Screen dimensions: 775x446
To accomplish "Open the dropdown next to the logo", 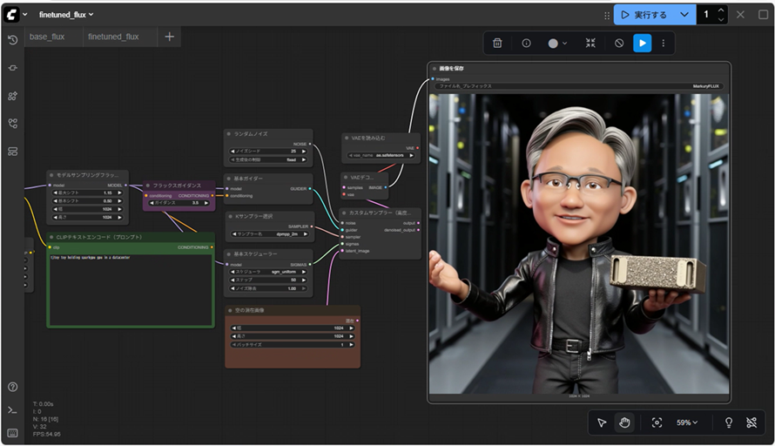I will click(x=24, y=14).
